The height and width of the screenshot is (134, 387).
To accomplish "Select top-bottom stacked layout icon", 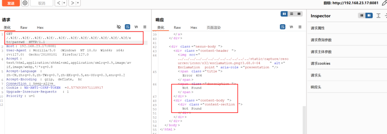I will pos(291,14).
